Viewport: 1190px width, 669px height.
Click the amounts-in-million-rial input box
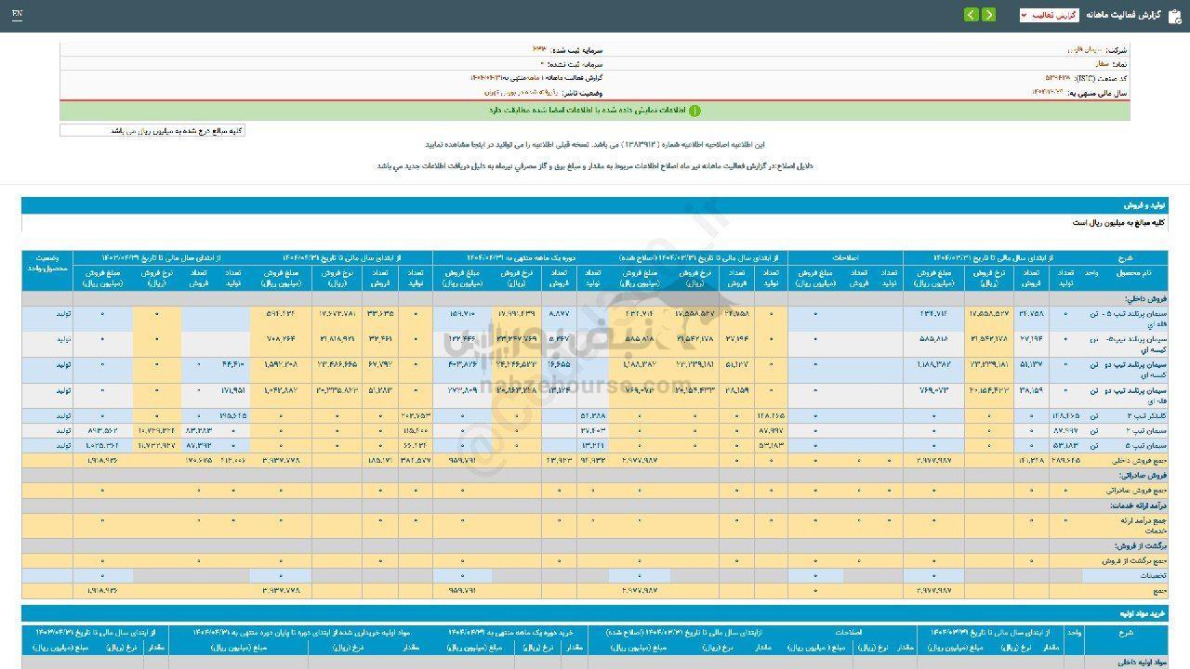point(152,131)
